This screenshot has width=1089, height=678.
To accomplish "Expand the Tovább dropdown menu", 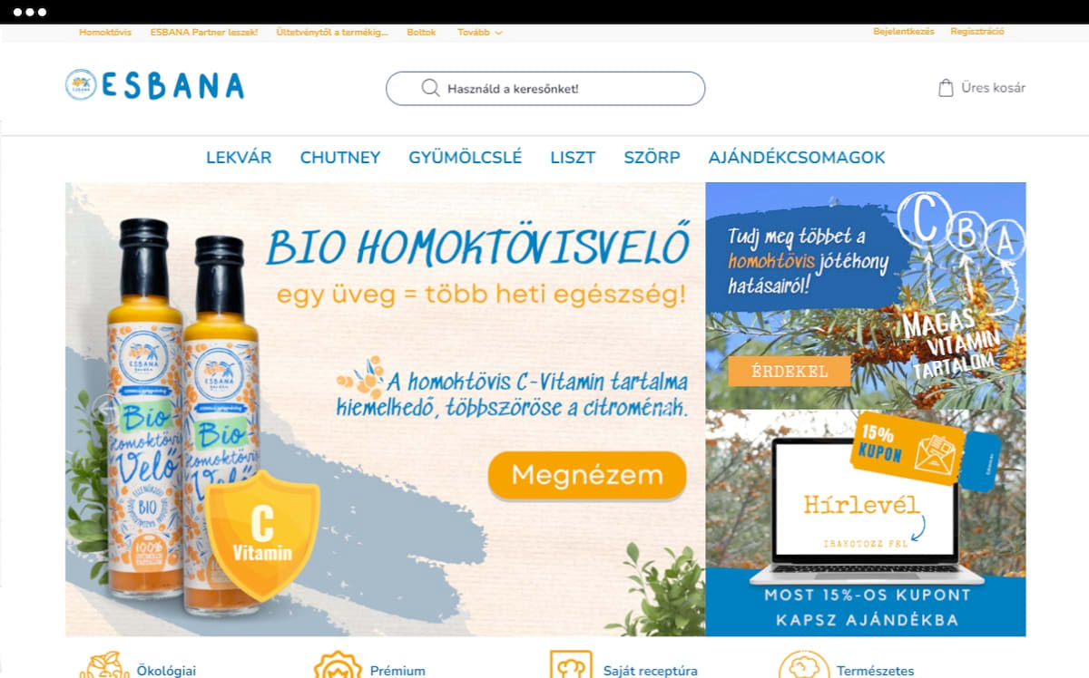I will (479, 32).
